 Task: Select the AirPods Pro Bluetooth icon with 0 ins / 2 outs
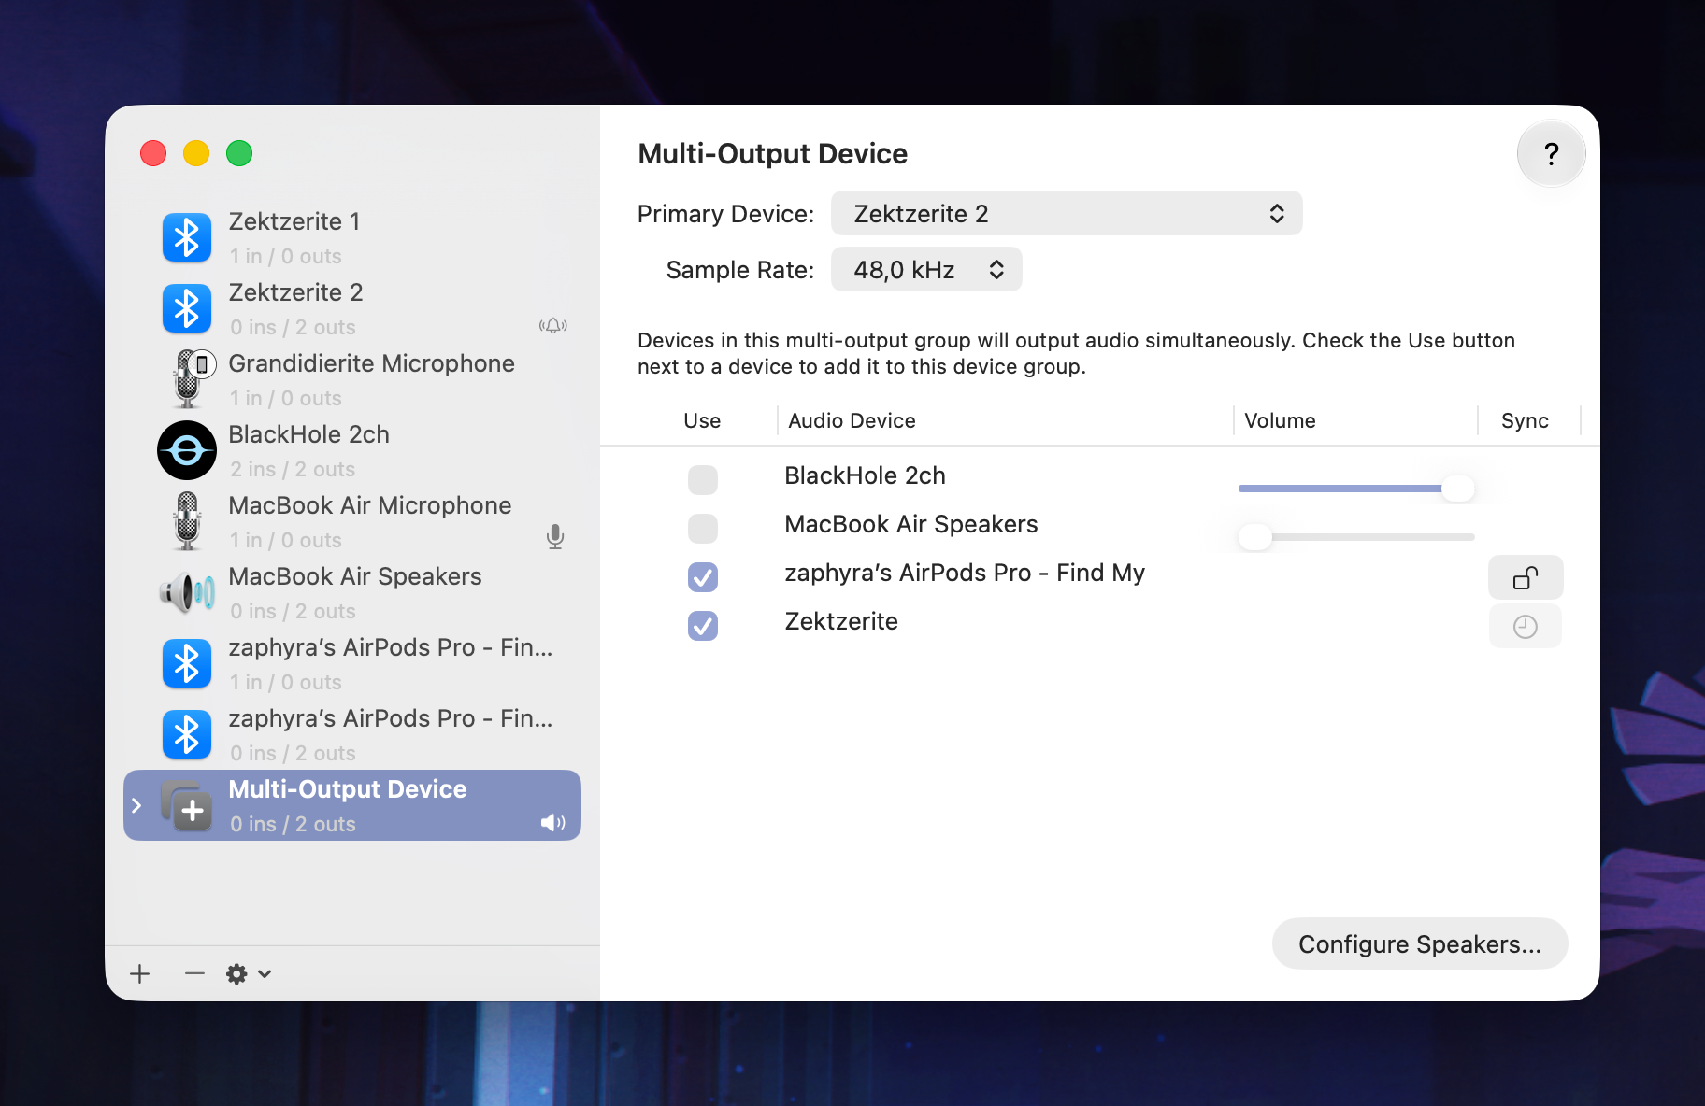[187, 735]
